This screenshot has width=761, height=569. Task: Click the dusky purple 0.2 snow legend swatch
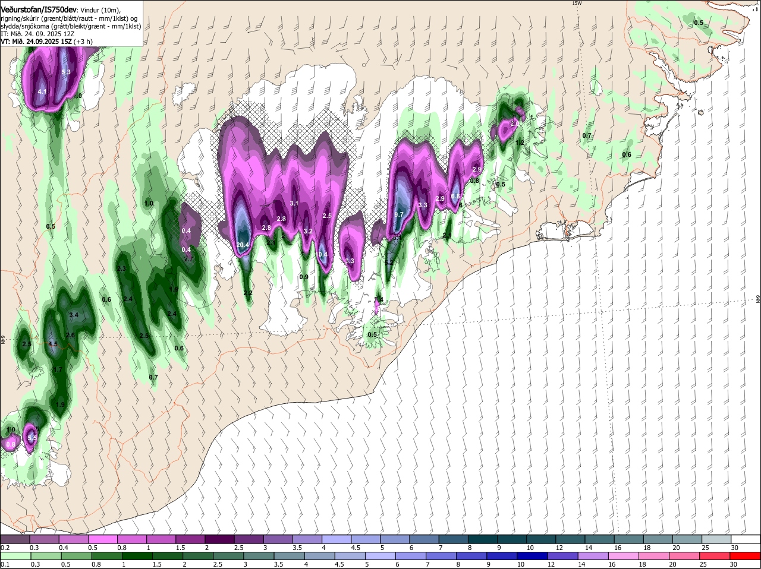tap(15, 539)
